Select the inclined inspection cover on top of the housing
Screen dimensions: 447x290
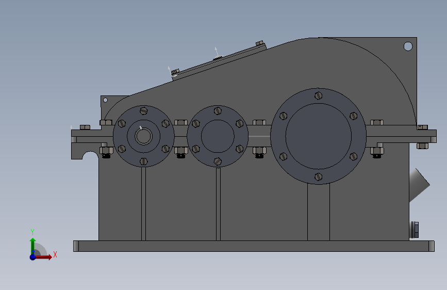pos(219,61)
